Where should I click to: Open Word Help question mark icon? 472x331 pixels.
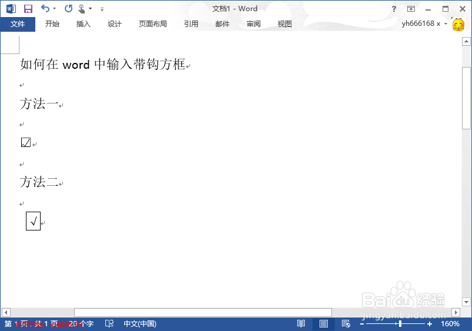pyautogui.click(x=394, y=9)
